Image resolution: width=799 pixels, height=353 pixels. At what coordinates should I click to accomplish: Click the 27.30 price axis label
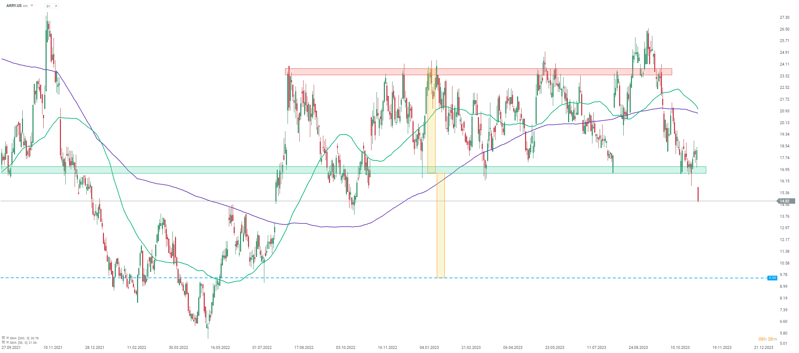pyautogui.click(x=784, y=18)
